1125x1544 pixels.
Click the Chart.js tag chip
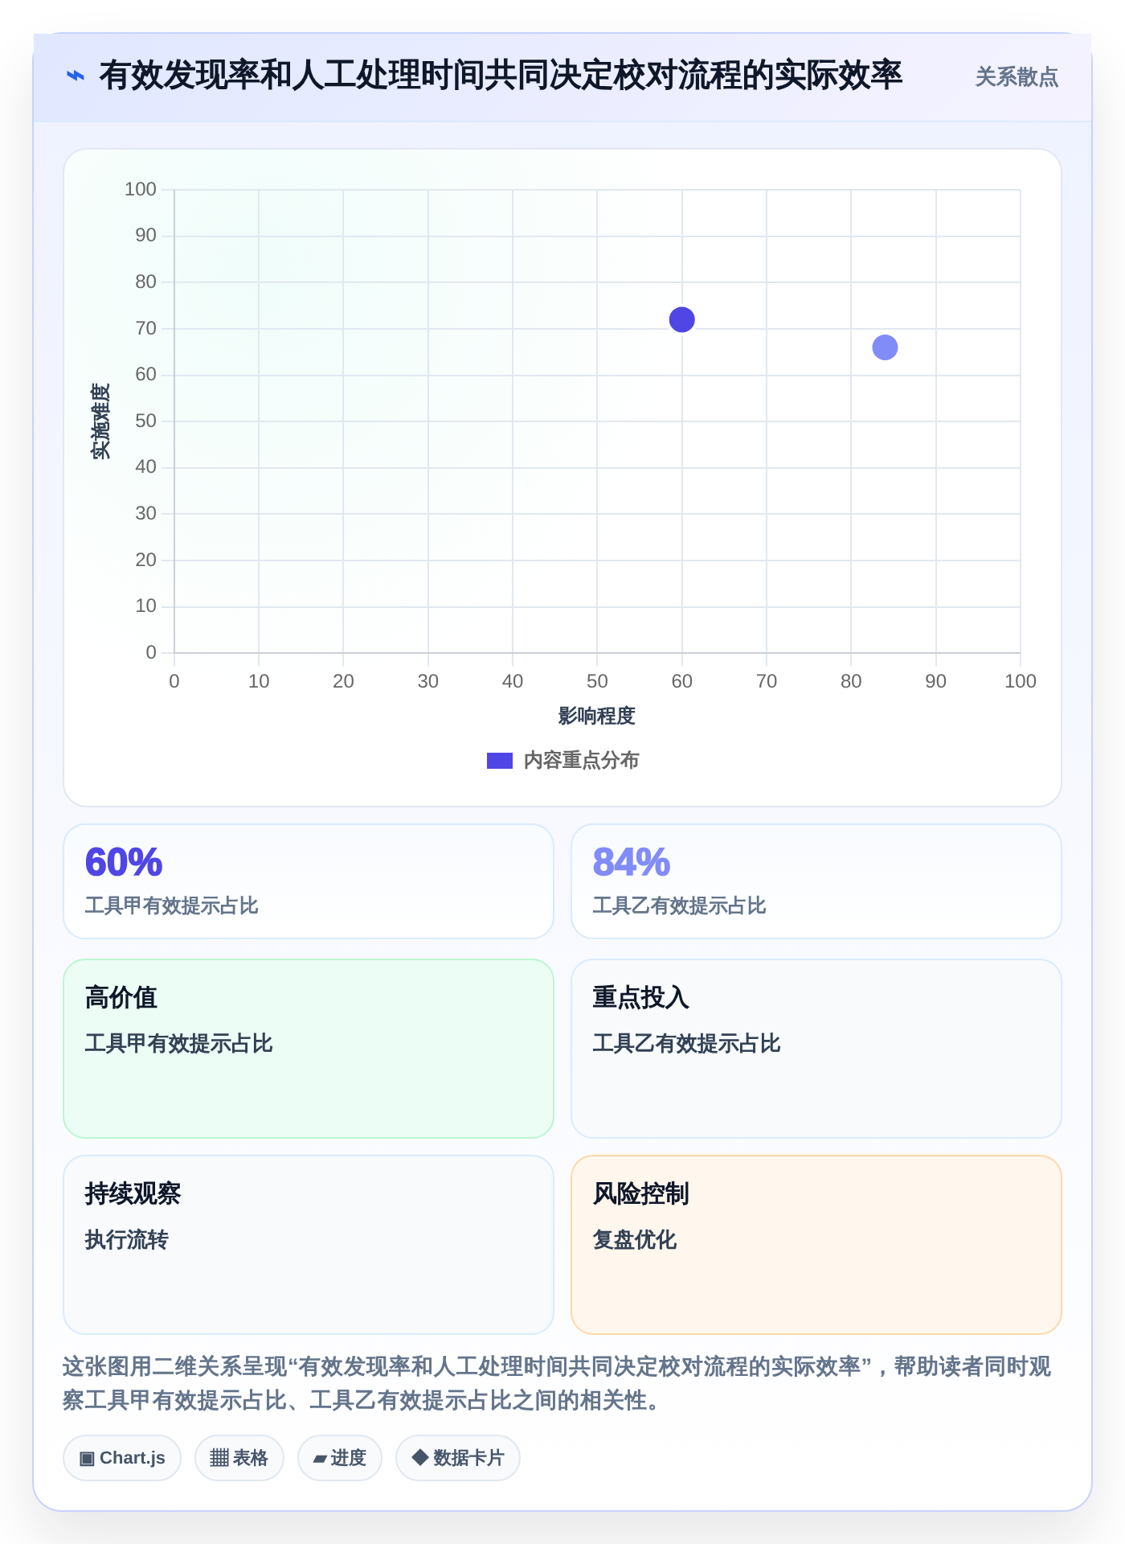(x=122, y=1458)
